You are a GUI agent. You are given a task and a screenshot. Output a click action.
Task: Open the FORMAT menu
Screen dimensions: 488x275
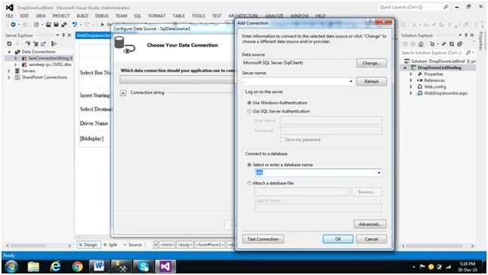point(157,16)
